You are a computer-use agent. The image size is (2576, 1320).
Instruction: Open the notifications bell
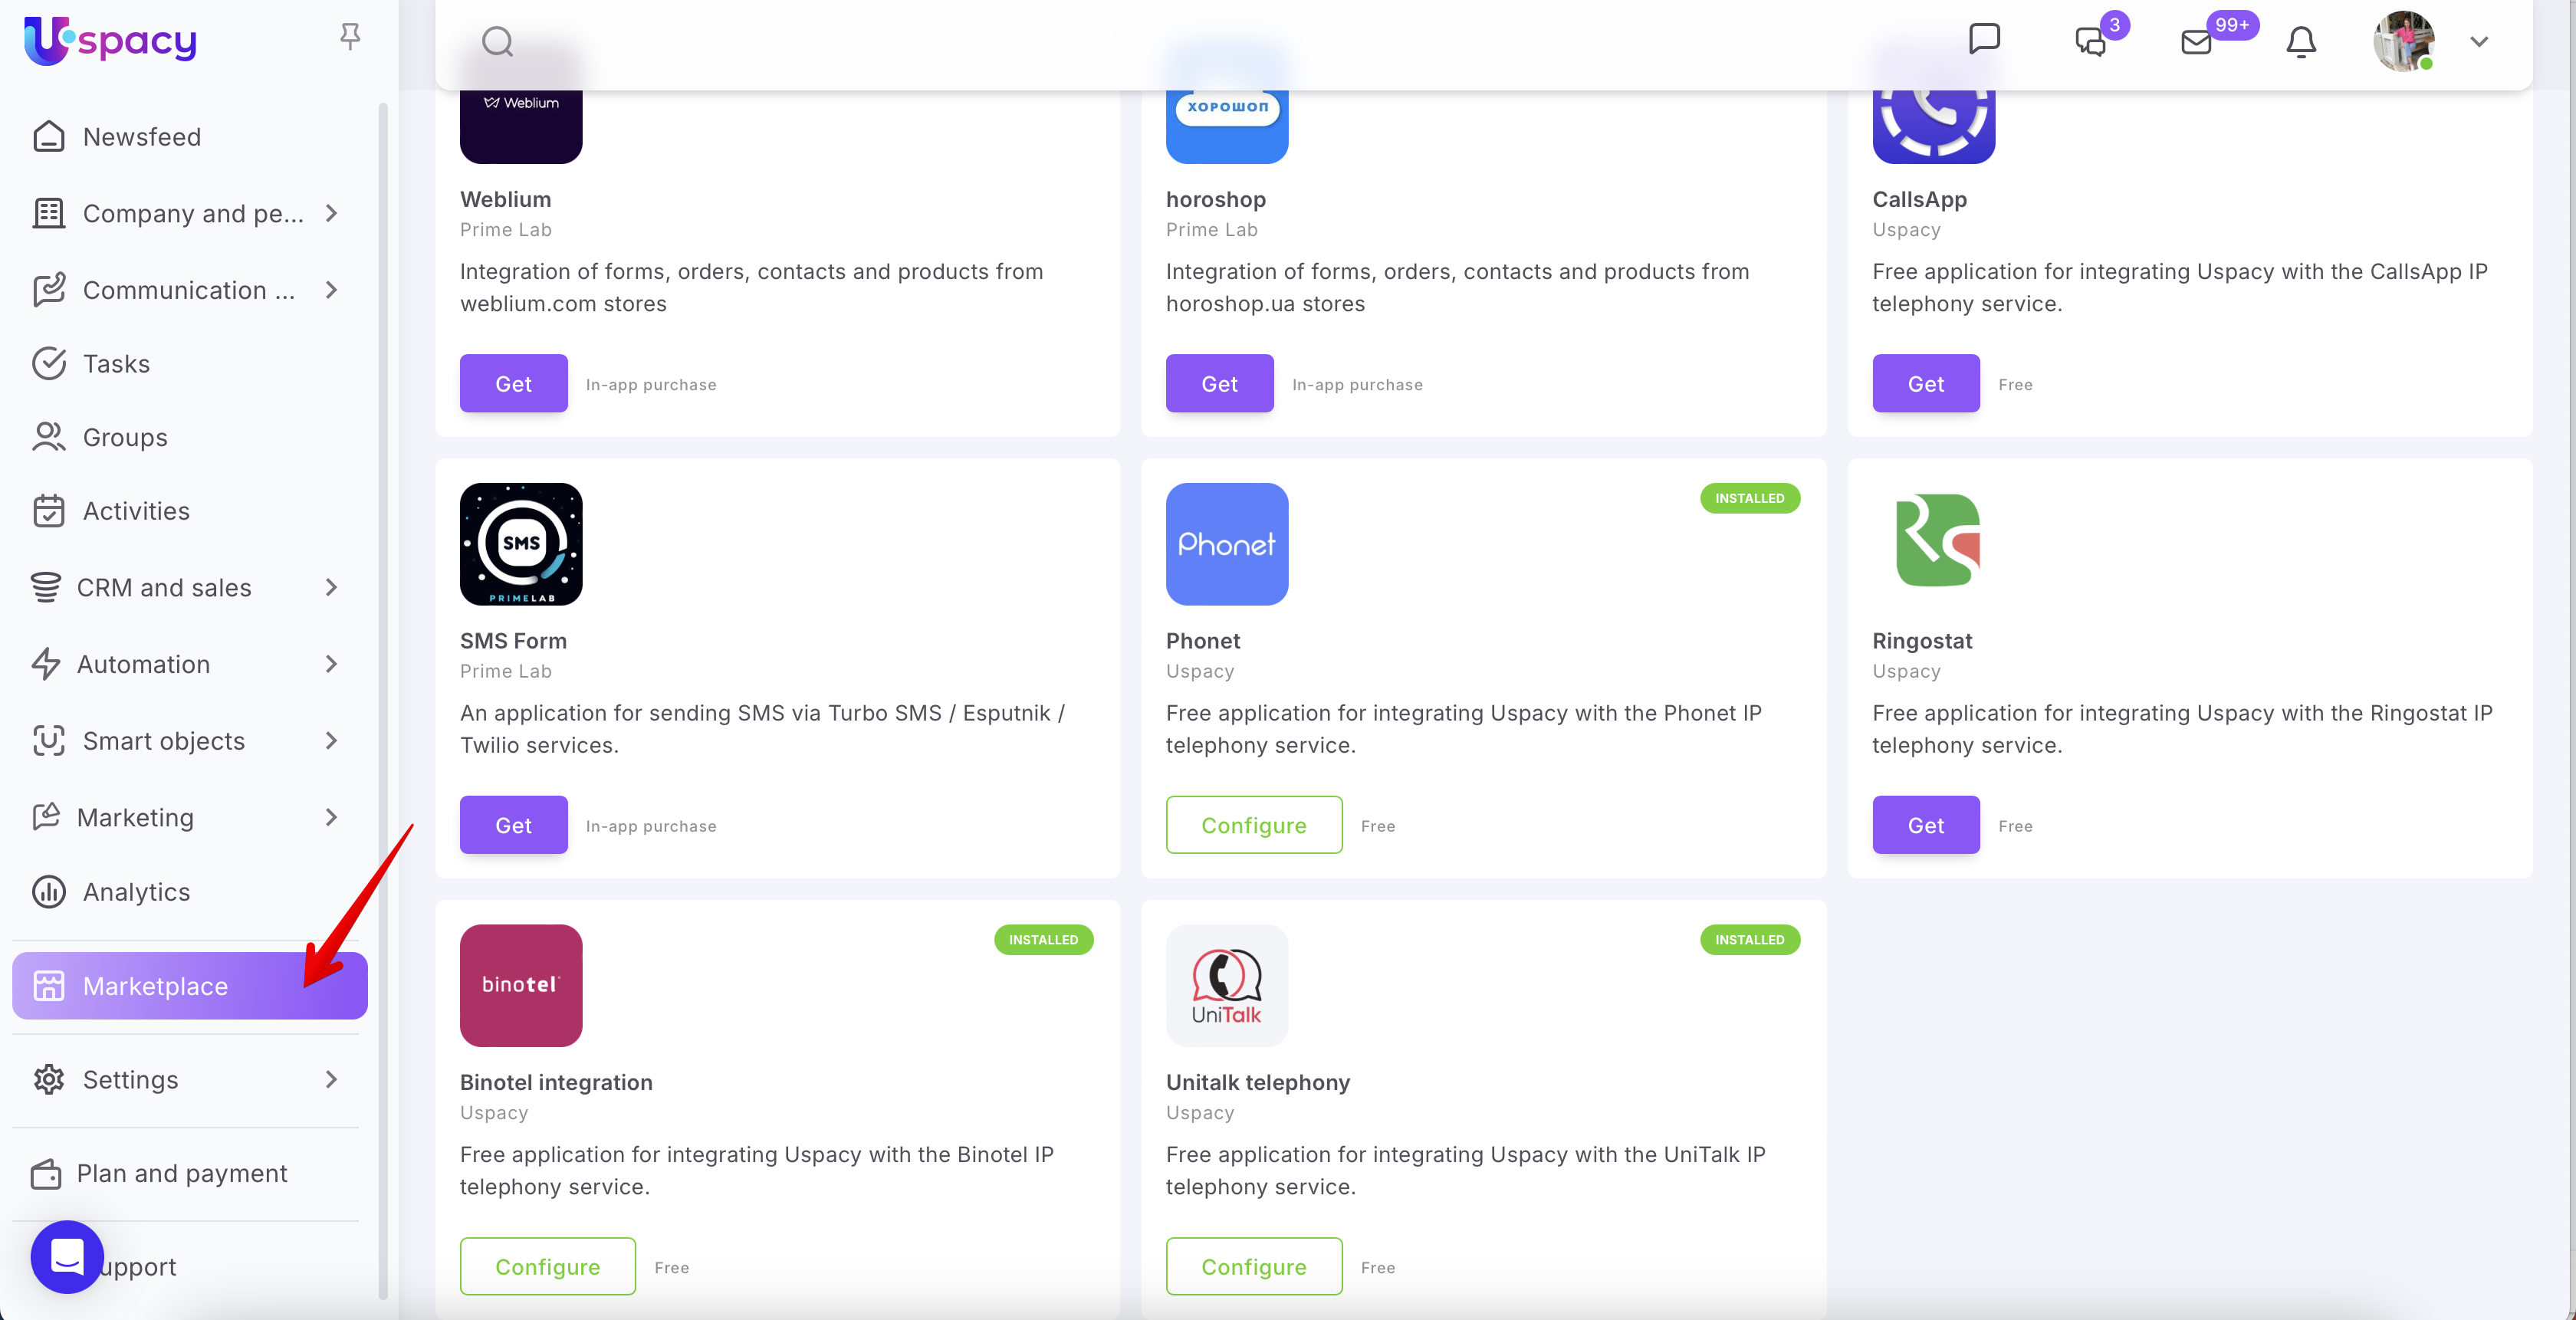pyautogui.click(x=2301, y=42)
